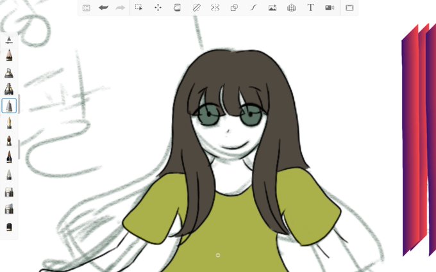Select the Selection tool

138,8
